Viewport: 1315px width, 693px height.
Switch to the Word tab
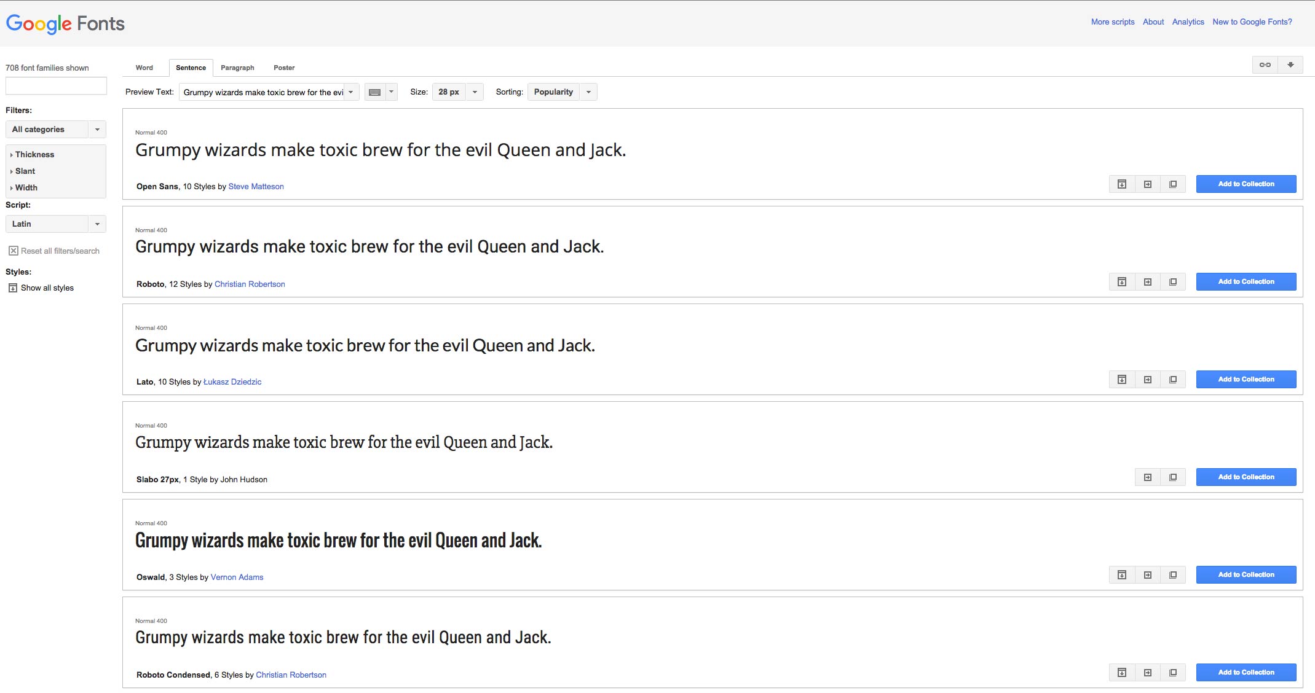point(144,68)
